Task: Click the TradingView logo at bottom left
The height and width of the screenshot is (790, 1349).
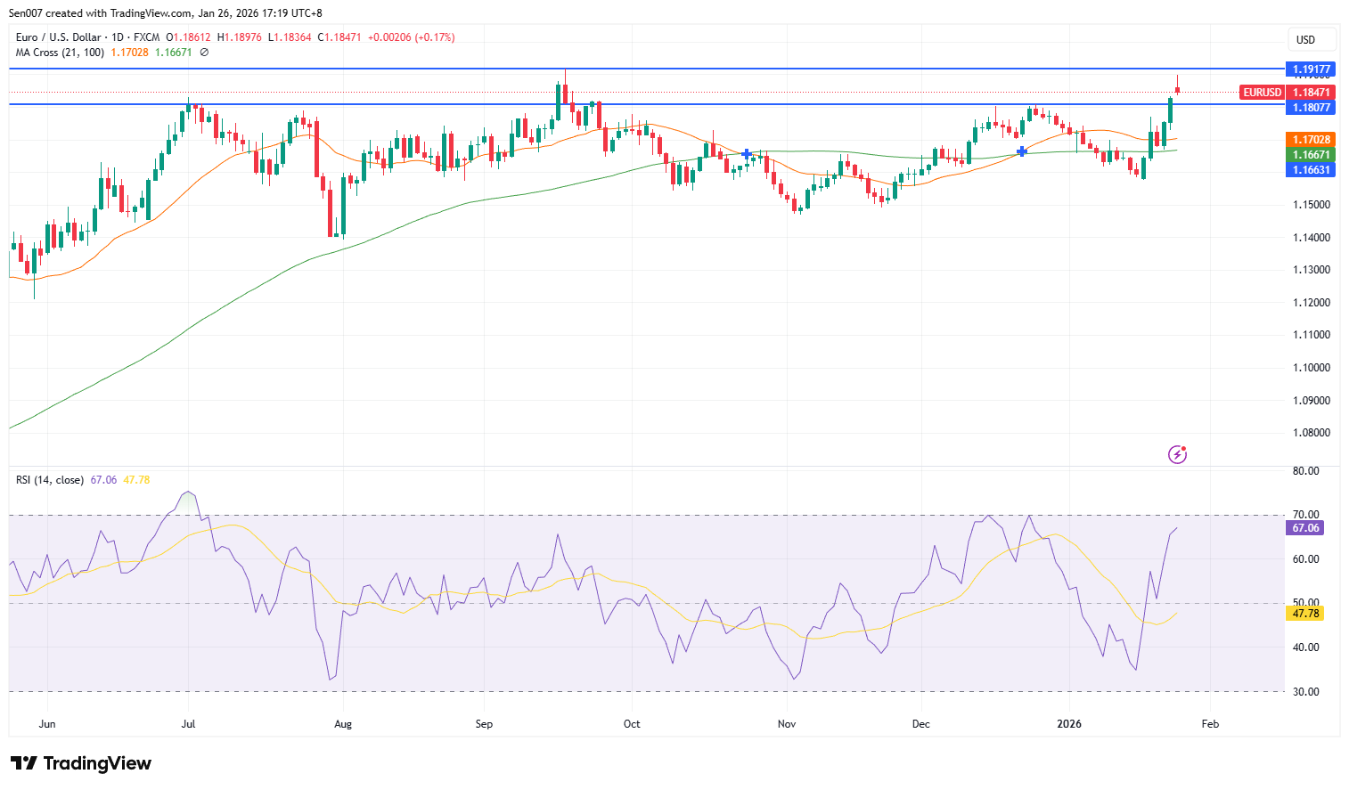Action: 81,763
